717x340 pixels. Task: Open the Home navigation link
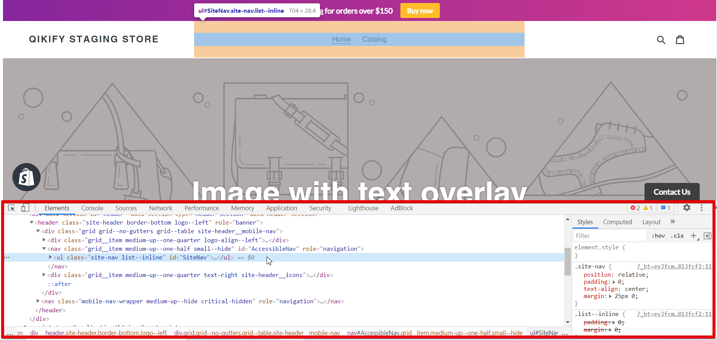(x=341, y=39)
